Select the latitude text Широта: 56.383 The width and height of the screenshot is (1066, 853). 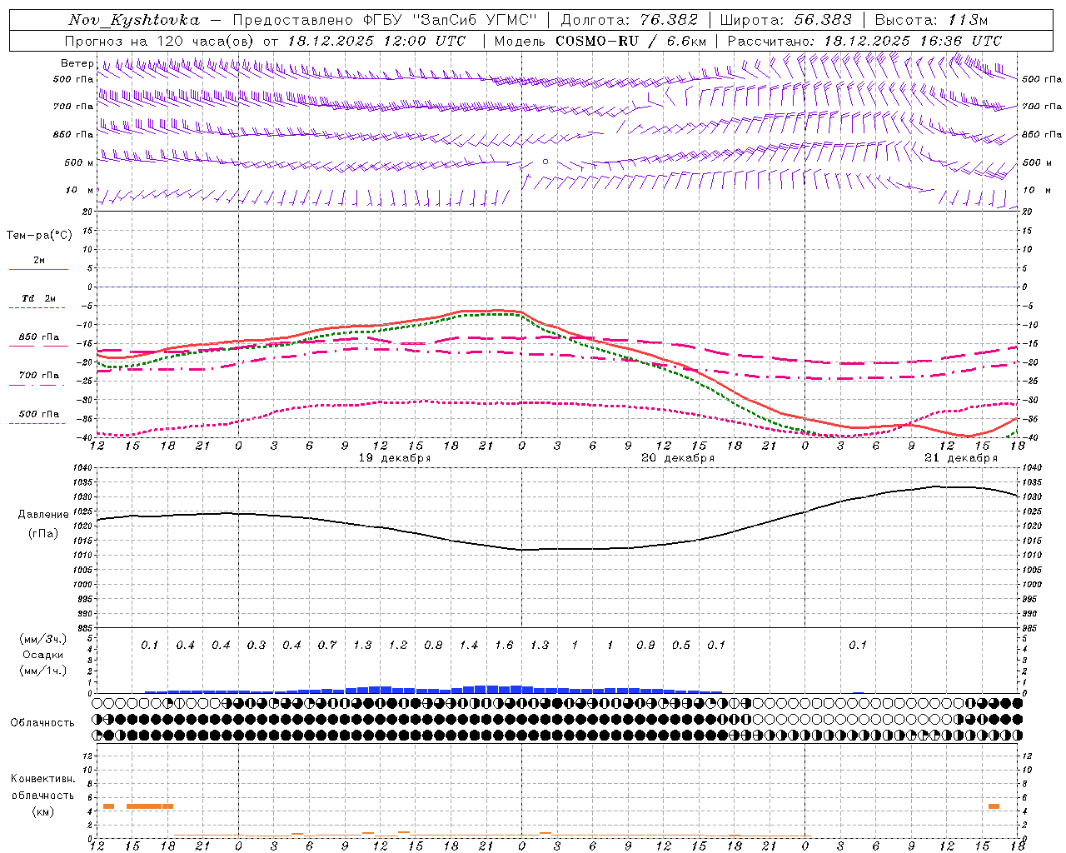tap(786, 20)
